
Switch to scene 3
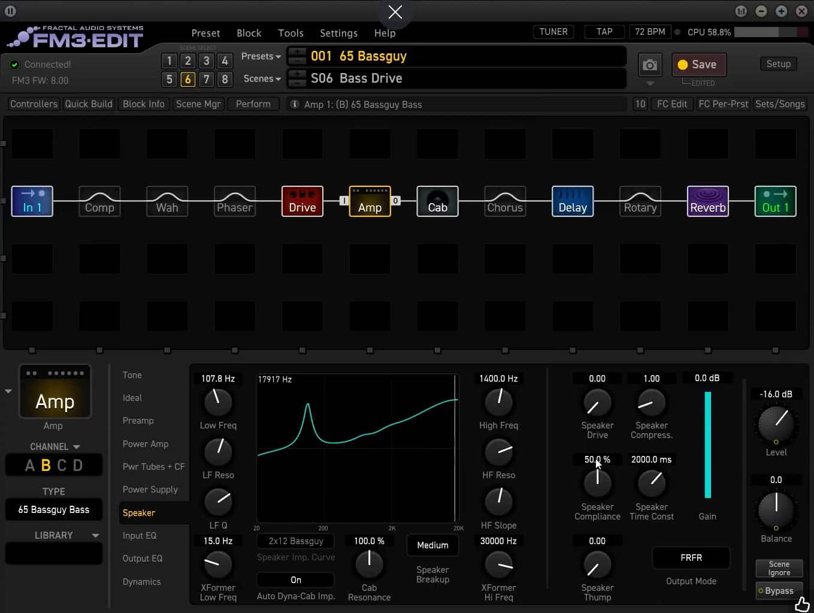pyautogui.click(x=207, y=61)
